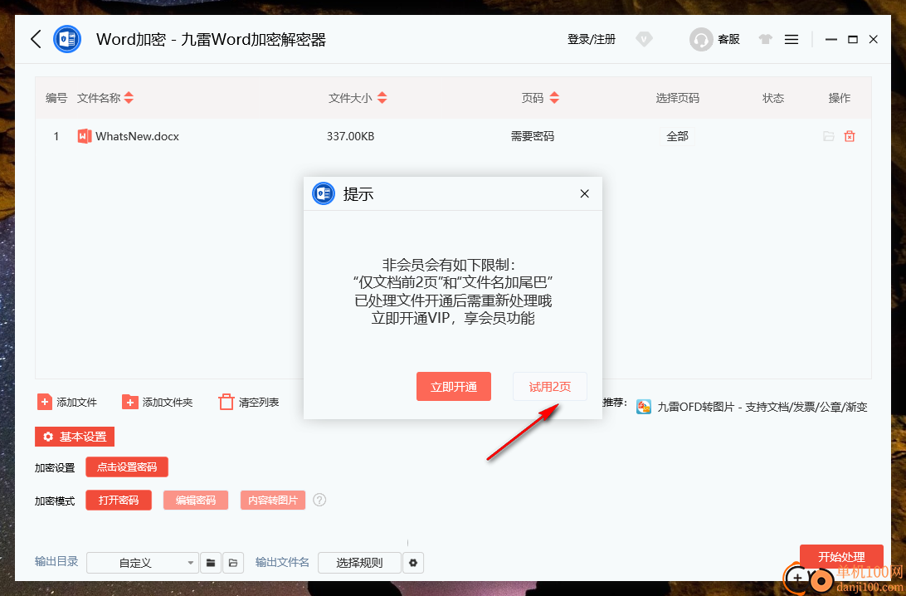Image resolution: width=906 pixels, height=596 pixels.
Task: Open the 基本设置 tab
Action: (x=75, y=437)
